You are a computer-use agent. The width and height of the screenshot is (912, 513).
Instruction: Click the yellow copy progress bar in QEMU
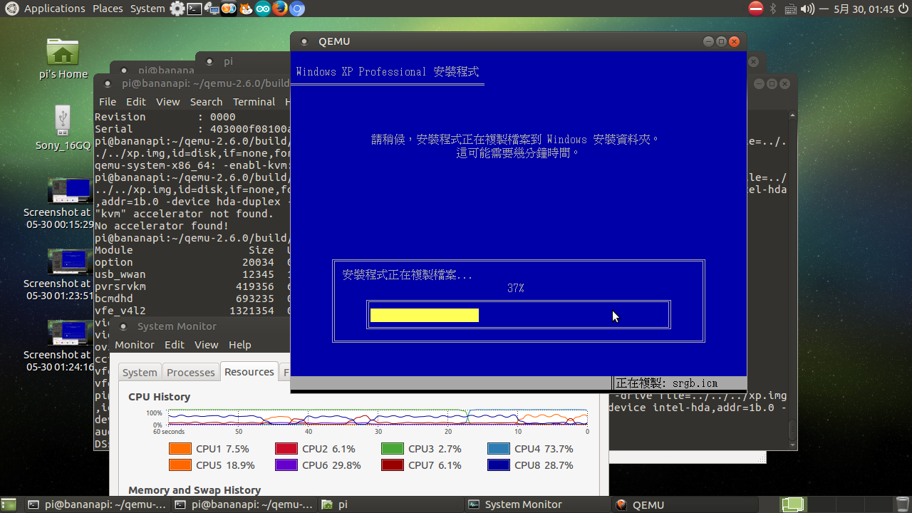point(425,315)
